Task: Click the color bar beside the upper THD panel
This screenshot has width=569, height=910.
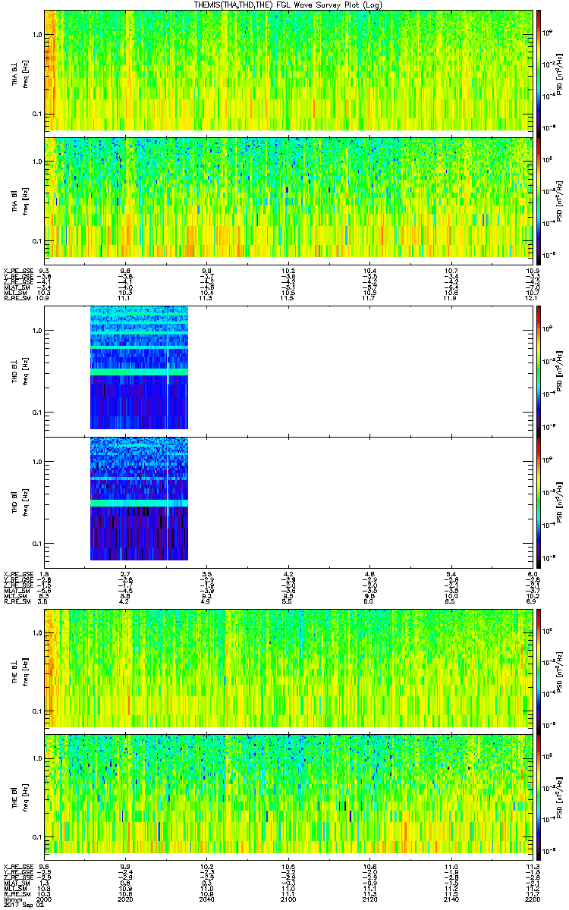Action: coord(539,371)
